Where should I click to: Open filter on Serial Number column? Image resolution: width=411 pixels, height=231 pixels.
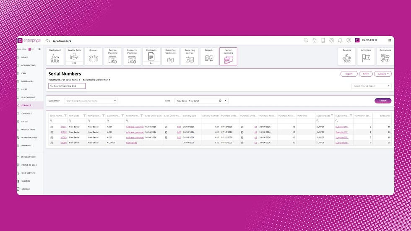tap(65, 116)
